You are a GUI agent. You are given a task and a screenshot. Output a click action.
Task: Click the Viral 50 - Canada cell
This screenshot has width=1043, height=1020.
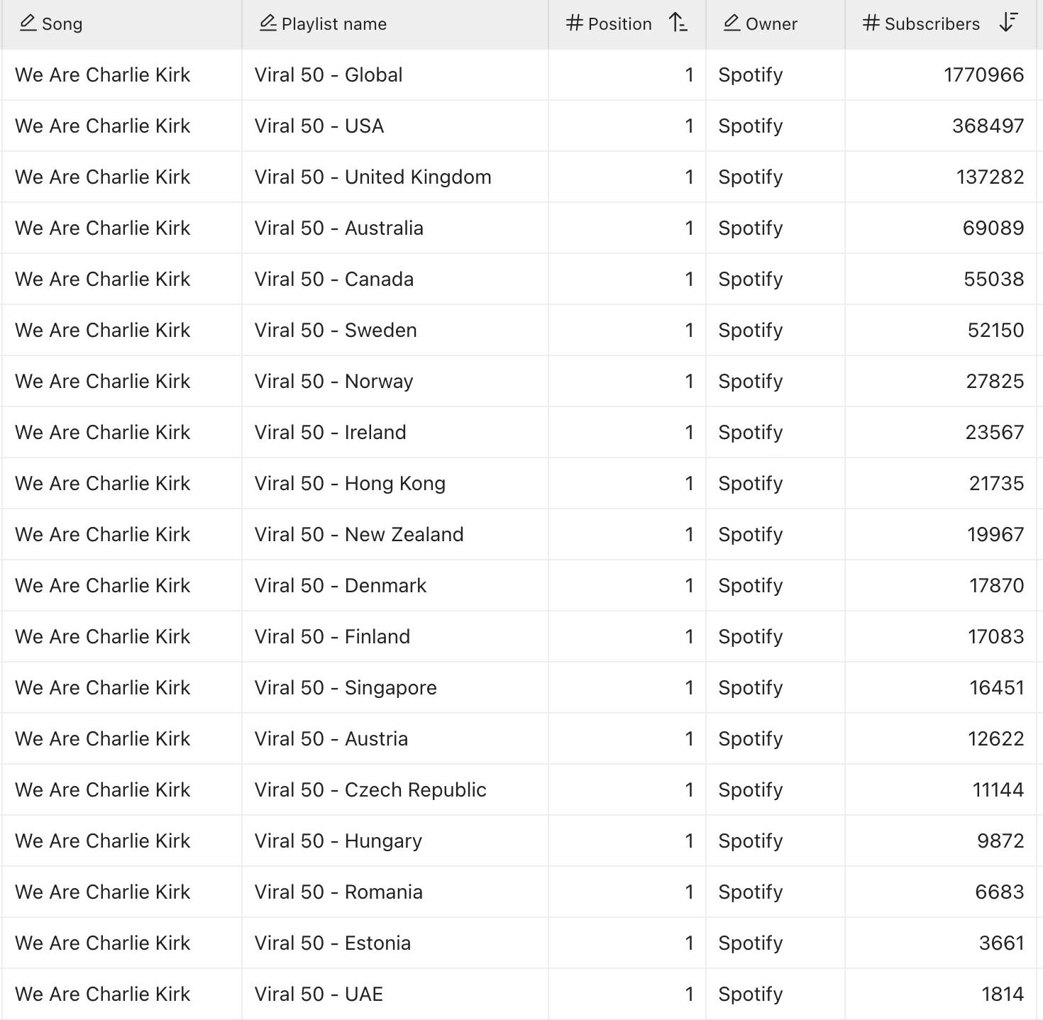pos(395,279)
